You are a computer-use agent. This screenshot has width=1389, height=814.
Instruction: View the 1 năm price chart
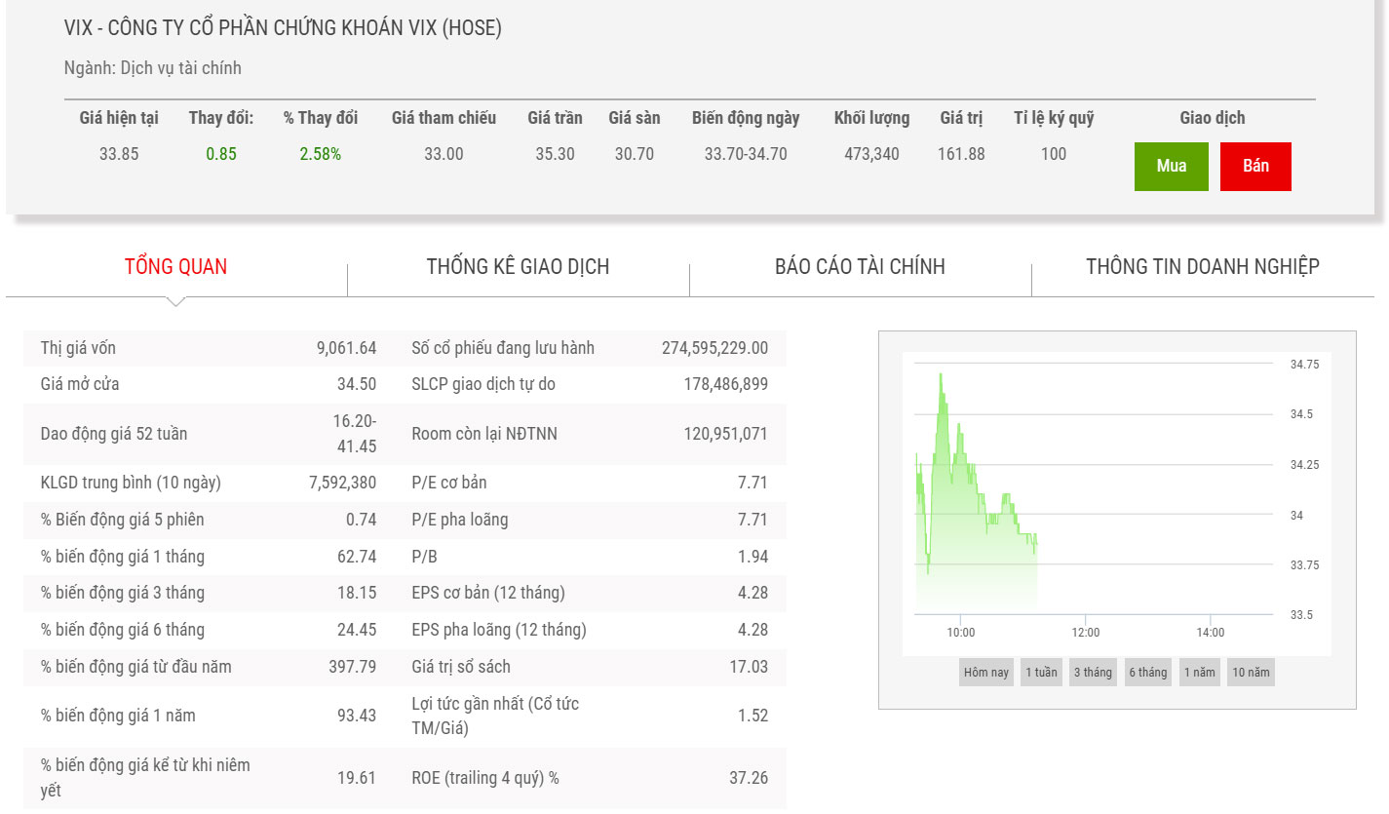1199,672
